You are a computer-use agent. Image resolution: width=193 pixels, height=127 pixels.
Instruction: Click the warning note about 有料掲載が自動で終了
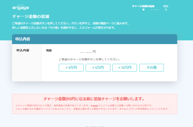84,105
